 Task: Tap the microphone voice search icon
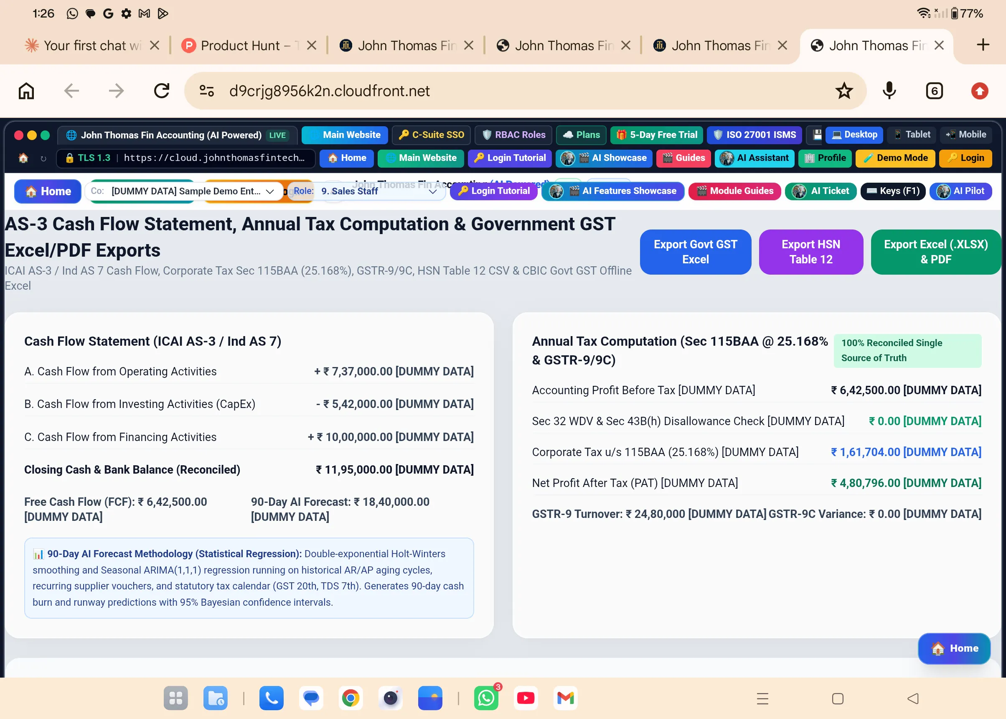coord(889,91)
